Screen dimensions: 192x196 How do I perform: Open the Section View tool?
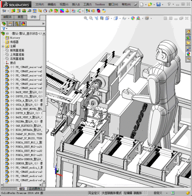tap(102, 18)
